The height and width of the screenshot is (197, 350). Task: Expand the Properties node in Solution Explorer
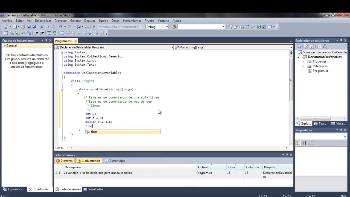point(303,62)
